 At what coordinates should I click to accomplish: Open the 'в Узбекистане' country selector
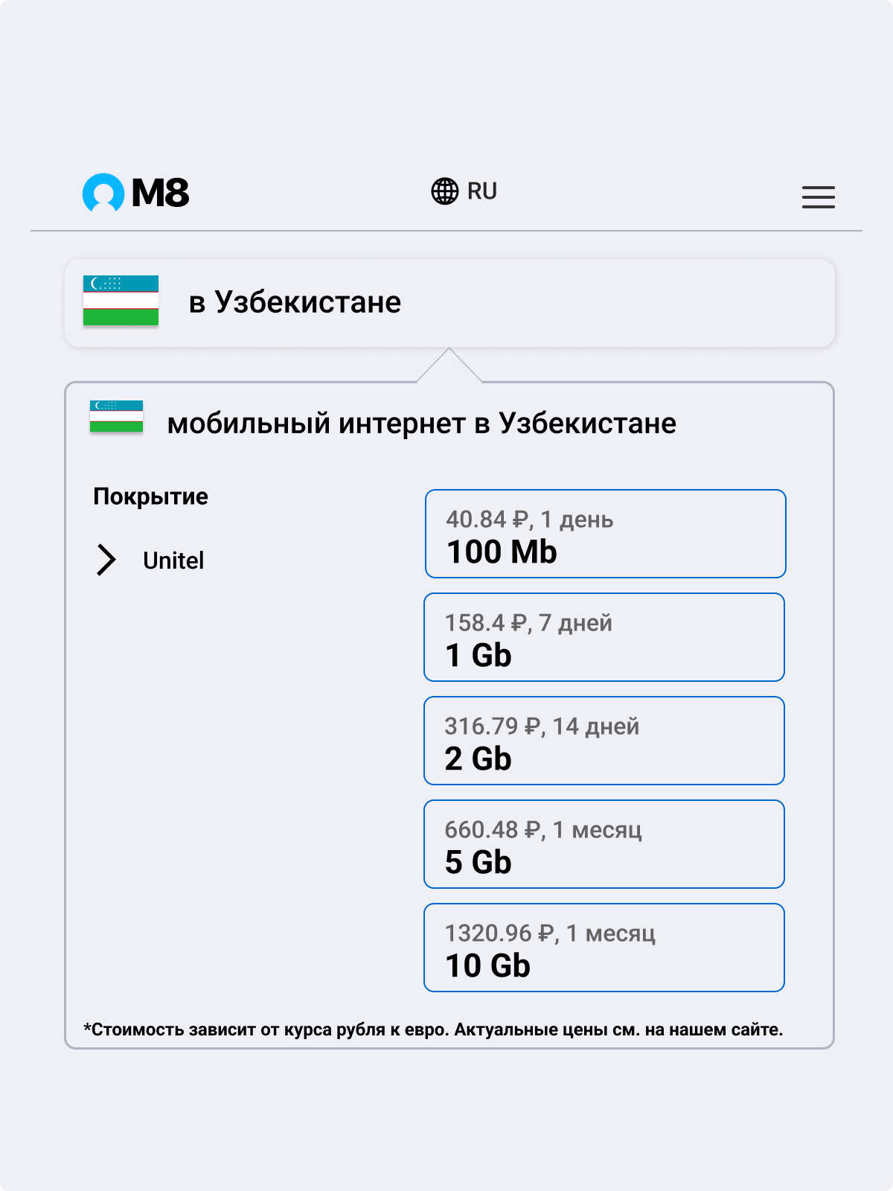(449, 302)
